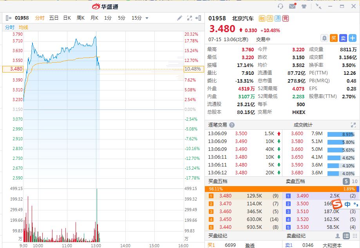
Task: Toggle the 均线 average line
Action: coord(24,27)
